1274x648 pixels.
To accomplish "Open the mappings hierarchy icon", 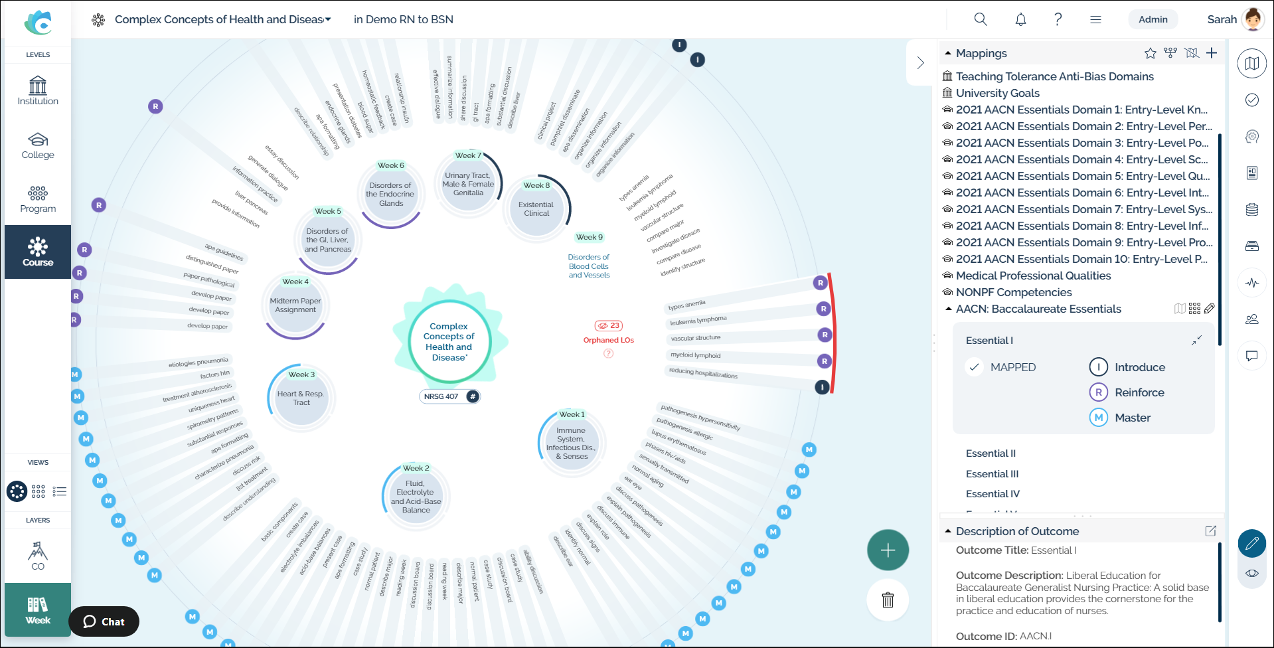I will (x=1170, y=53).
